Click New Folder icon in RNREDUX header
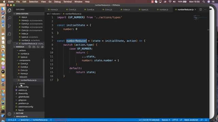This screenshot has width=218, height=122. click(x=34, y=47)
